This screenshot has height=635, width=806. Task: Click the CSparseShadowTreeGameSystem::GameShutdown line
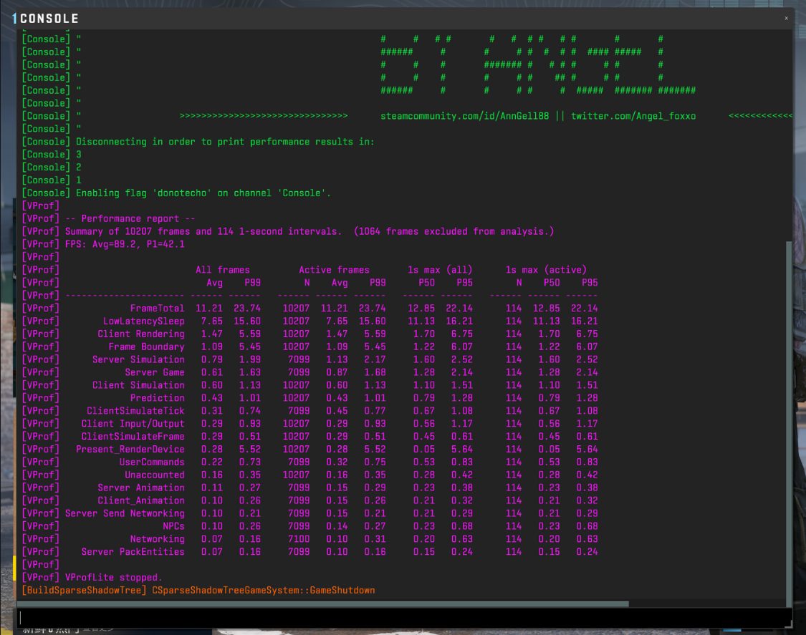click(263, 591)
